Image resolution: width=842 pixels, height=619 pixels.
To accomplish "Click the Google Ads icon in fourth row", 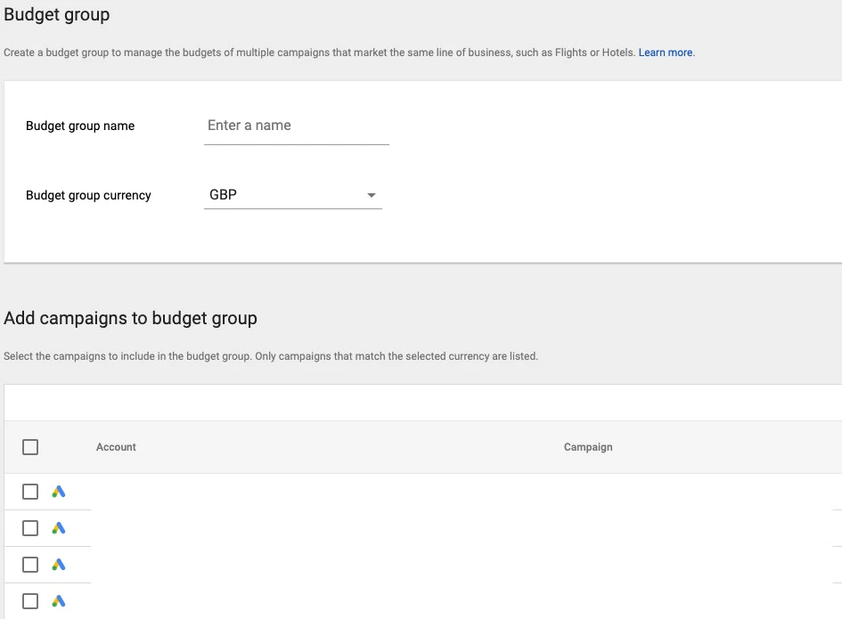I will point(59,601).
